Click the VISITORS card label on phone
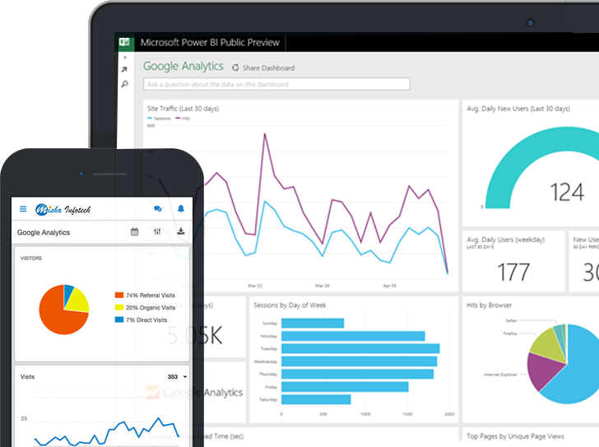This screenshot has width=599, height=447. coord(31,258)
